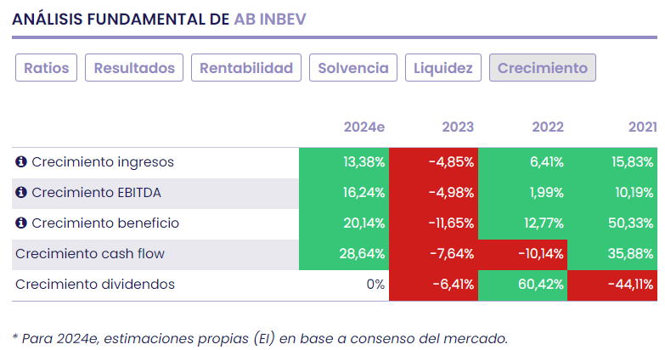Switch to the Resultados tab
The width and height of the screenshot is (665, 350).
tap(134, 68)
